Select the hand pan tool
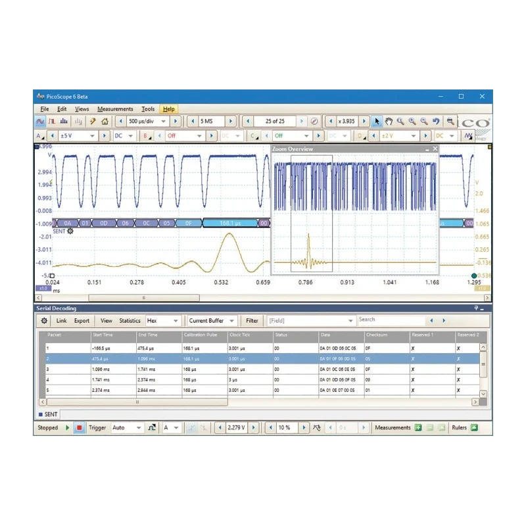Viewport: 526px width, 526px height. 389,122
